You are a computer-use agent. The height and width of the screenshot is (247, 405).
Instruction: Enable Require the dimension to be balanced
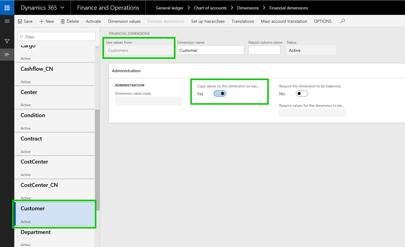click(302, 94)
